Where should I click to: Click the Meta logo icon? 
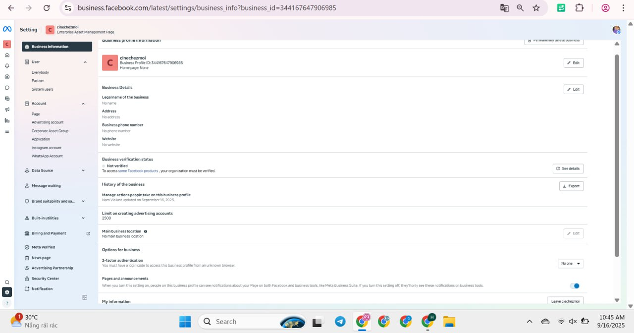tap(7, 29)
